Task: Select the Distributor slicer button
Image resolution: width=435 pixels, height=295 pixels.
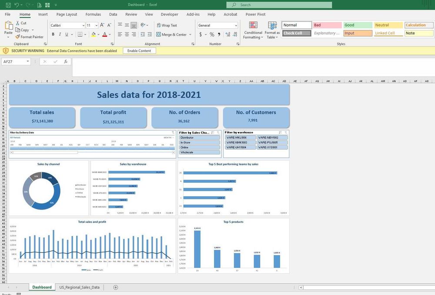Action: 200,137
